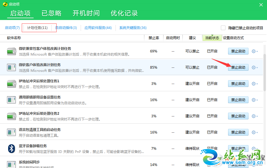267x168 pixels.
Task: Click 禁止启动 for IP地址冲突后续处理任务2
Action: (x=238, y=116)
